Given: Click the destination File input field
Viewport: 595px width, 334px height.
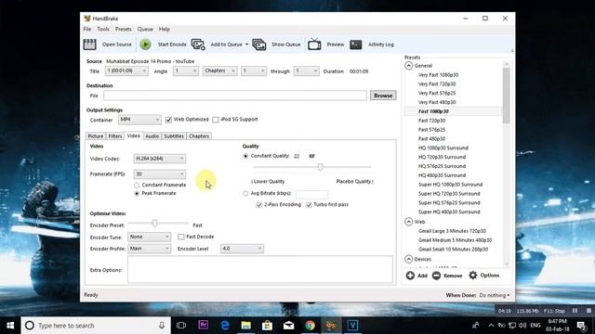Looking at the screenshot, I should 235,96.
